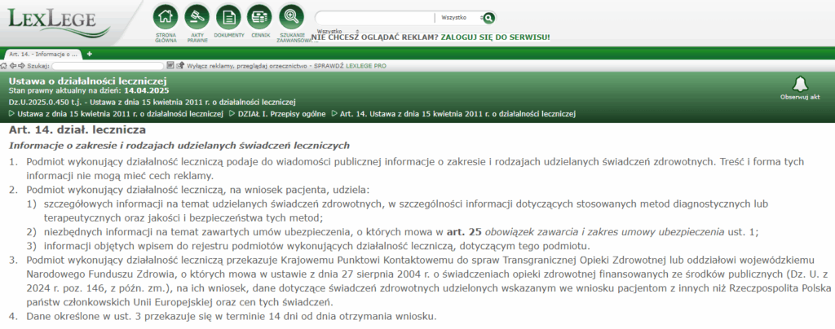This screenshot has height=329, width=835.
Task: Go forward with the right arrow icon
Action: coord(22,65)
